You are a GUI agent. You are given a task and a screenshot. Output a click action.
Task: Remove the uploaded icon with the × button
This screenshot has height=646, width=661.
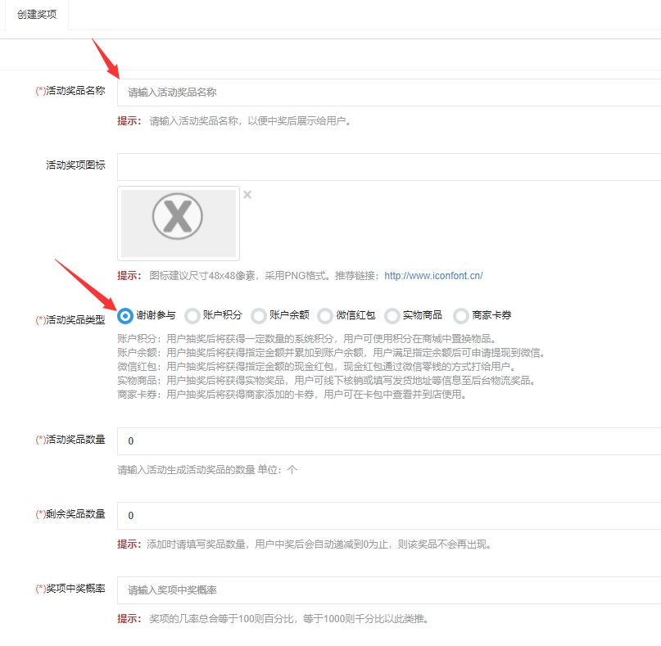[247, 195]
